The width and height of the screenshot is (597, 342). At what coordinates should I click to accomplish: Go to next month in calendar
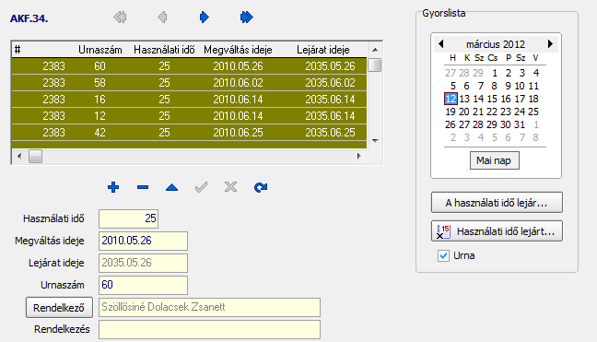point(550,44)
